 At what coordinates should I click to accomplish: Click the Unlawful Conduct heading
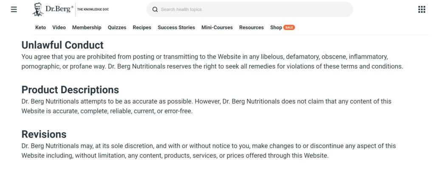click(x=62, y=45)
